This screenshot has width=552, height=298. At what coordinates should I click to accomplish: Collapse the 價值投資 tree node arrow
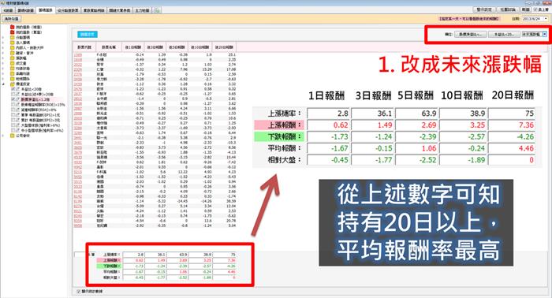(3, 84)
